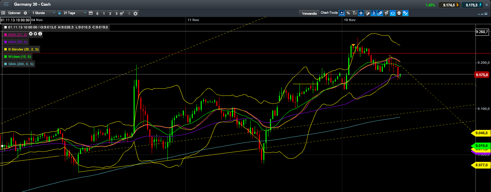Click the 9.268,7 price axis label
Image resolution: width=491 pixels, height=192 pixels.
pyautogui.click(x=482, y=32)
